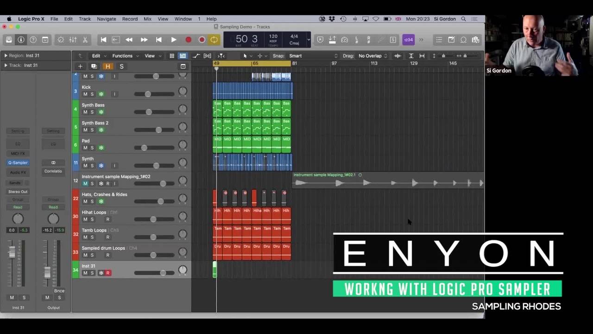Toggle the Replace mode icon

[x=320, y=40]
